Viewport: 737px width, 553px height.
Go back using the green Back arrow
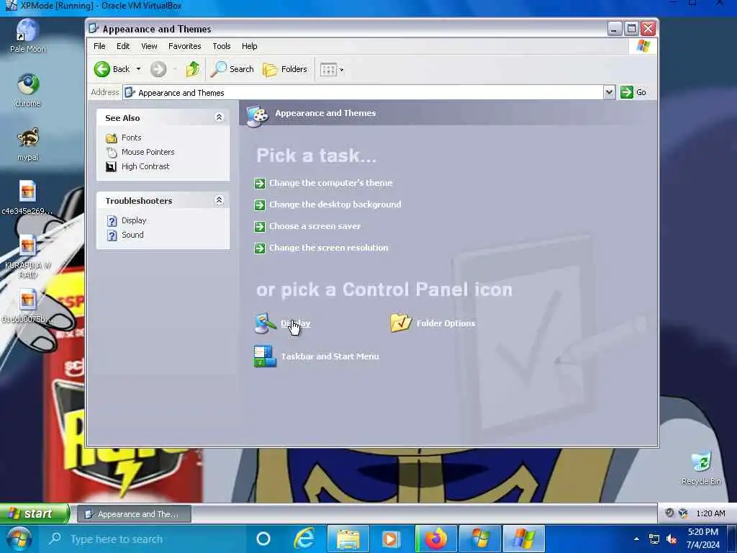(112, 69)
